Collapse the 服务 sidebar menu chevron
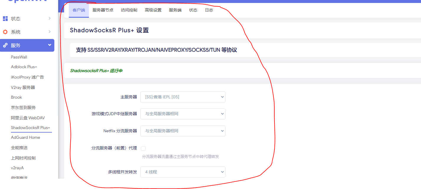This screenshot has height=189, width=421. [50, 45]
